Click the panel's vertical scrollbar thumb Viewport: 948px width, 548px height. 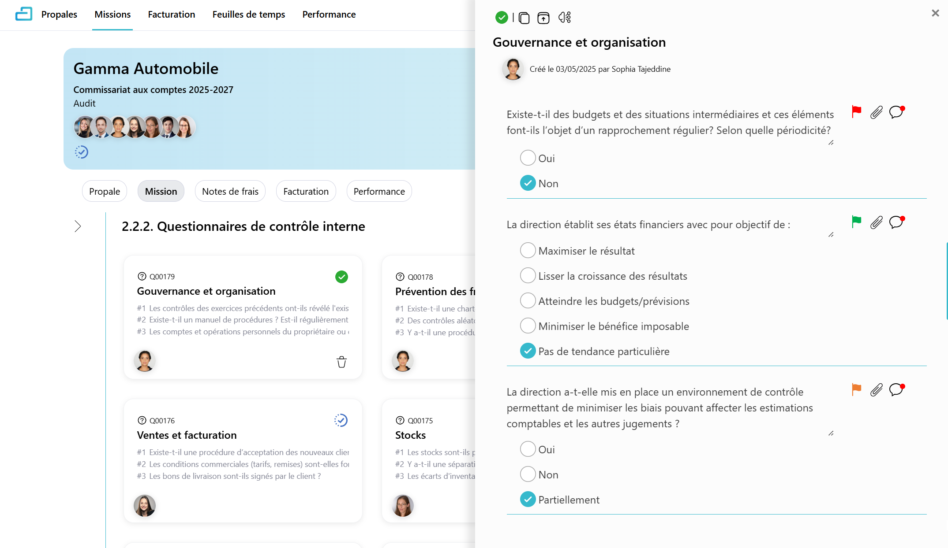click(x=946, y=281)
